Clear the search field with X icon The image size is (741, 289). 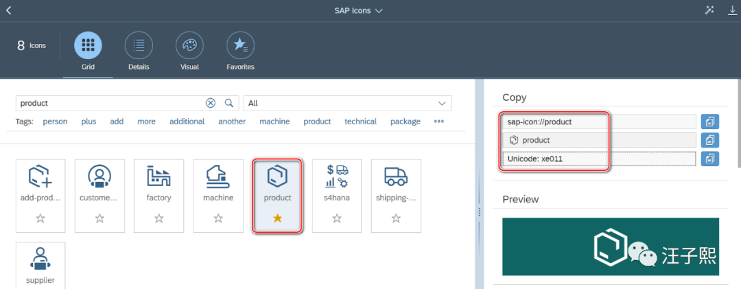click(x=211, y=103)
